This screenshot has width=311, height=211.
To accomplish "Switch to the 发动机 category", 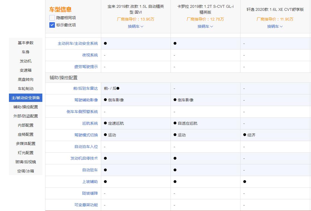I will [x=25, y=61].
